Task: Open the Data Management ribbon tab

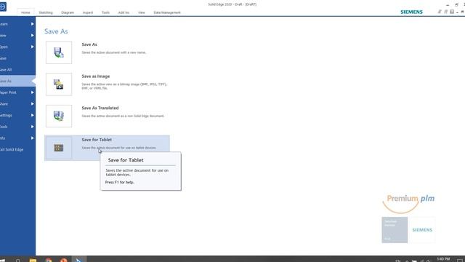Action: pyautogui.click(x=167, y=12)
